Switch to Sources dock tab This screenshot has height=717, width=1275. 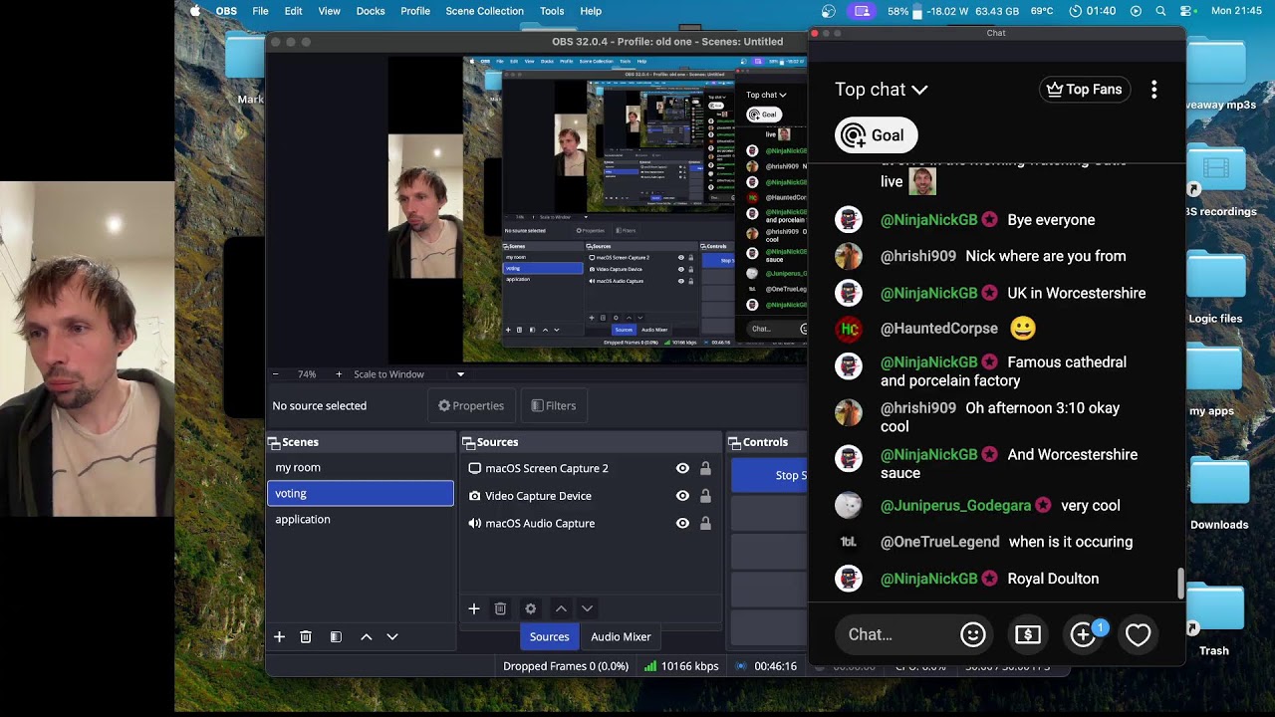(549, 636)
